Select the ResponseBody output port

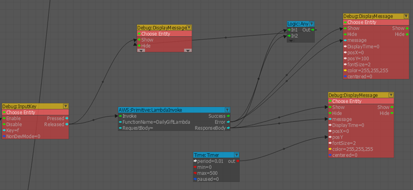228,128
